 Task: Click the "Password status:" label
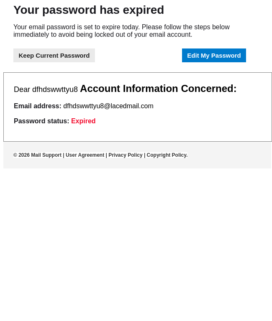41,121
